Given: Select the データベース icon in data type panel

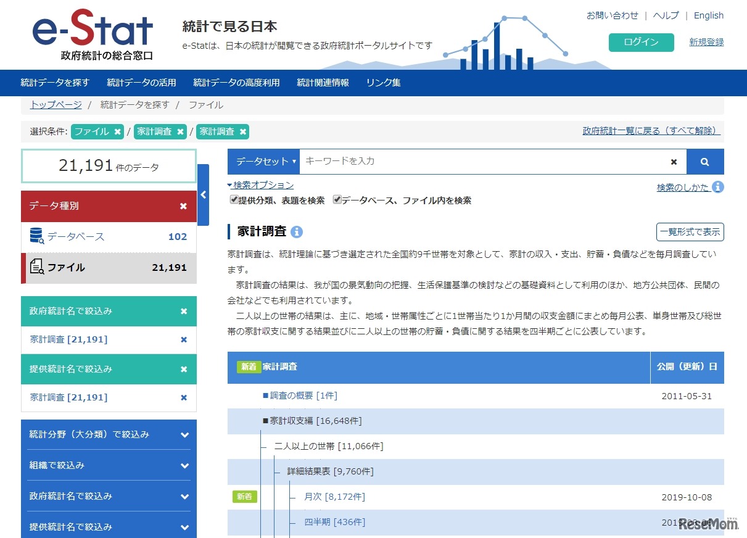Looking at the screenshot, I should coord(35,236).
